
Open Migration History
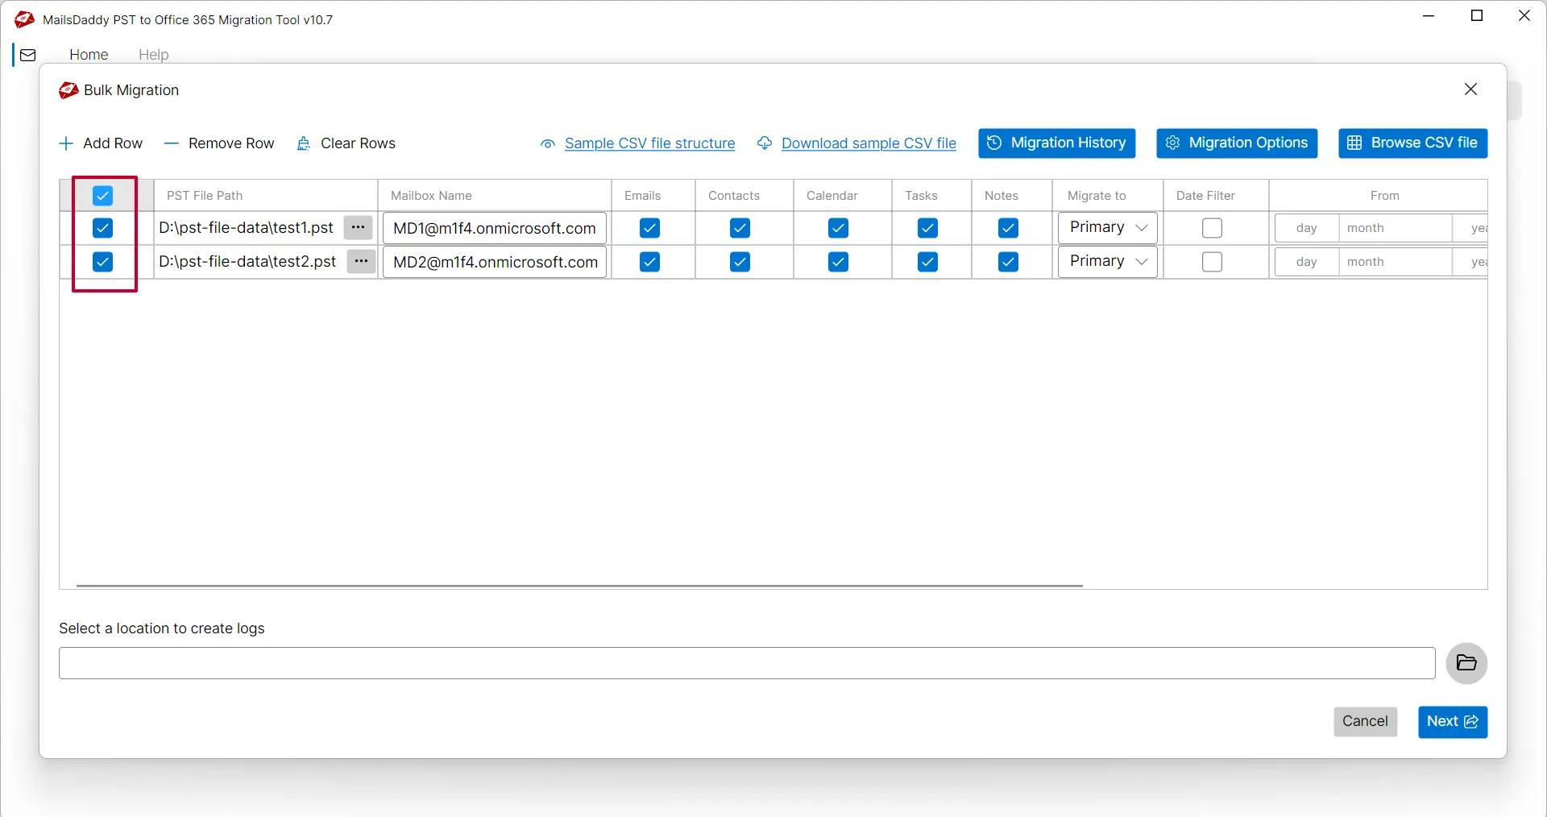click(x=1056, y=143)
